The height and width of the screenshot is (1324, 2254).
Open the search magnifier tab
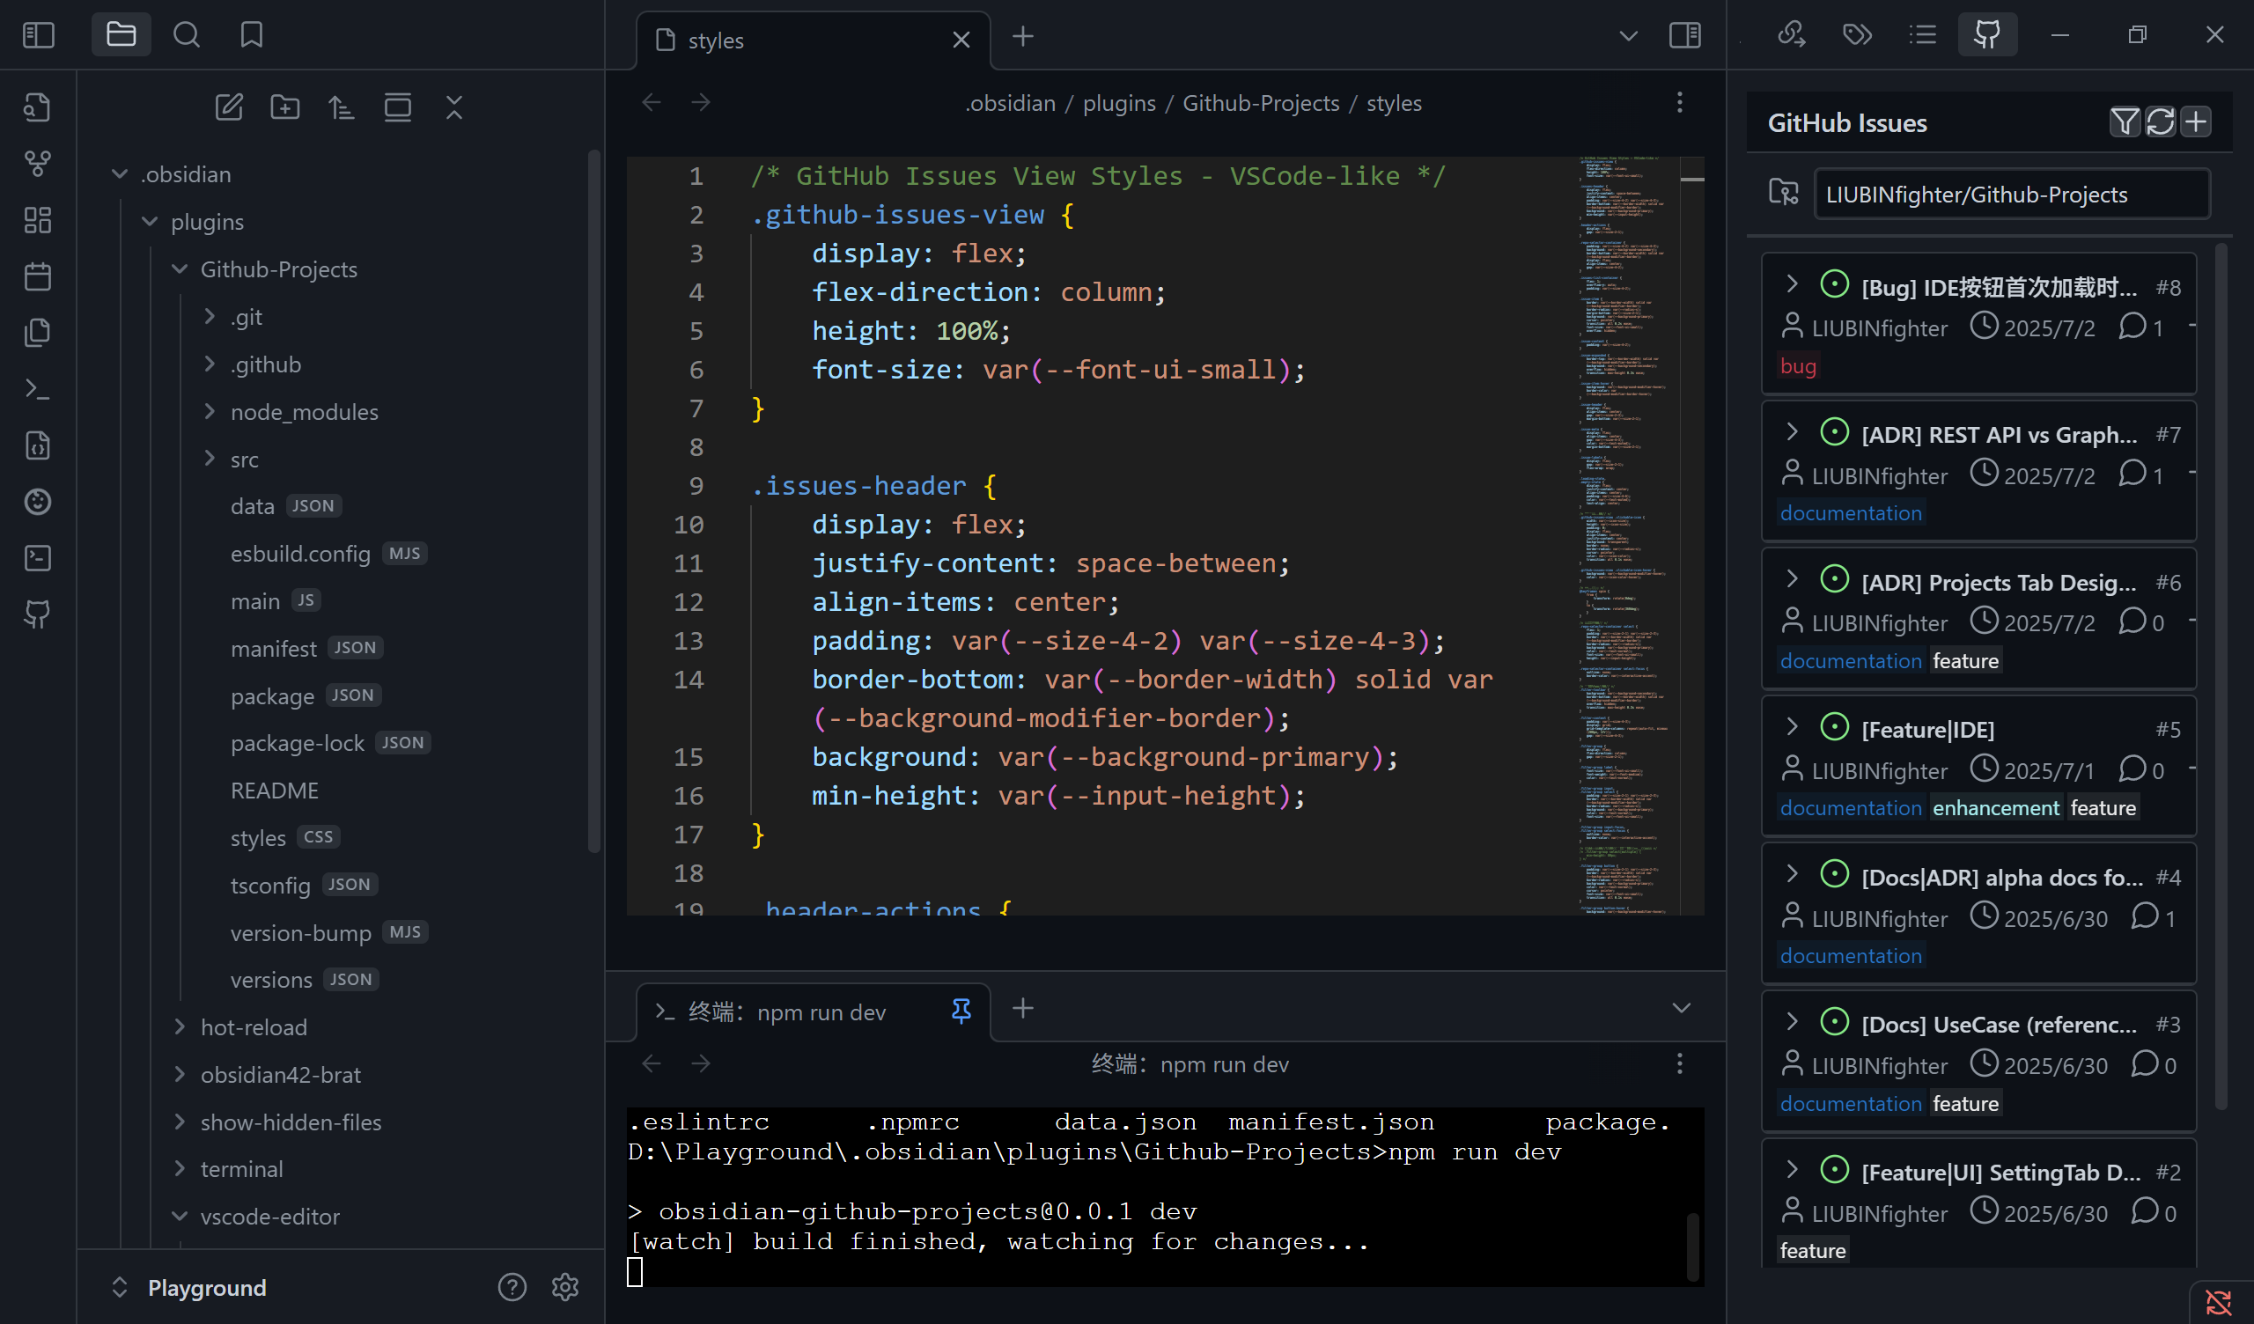coord(186,35)
